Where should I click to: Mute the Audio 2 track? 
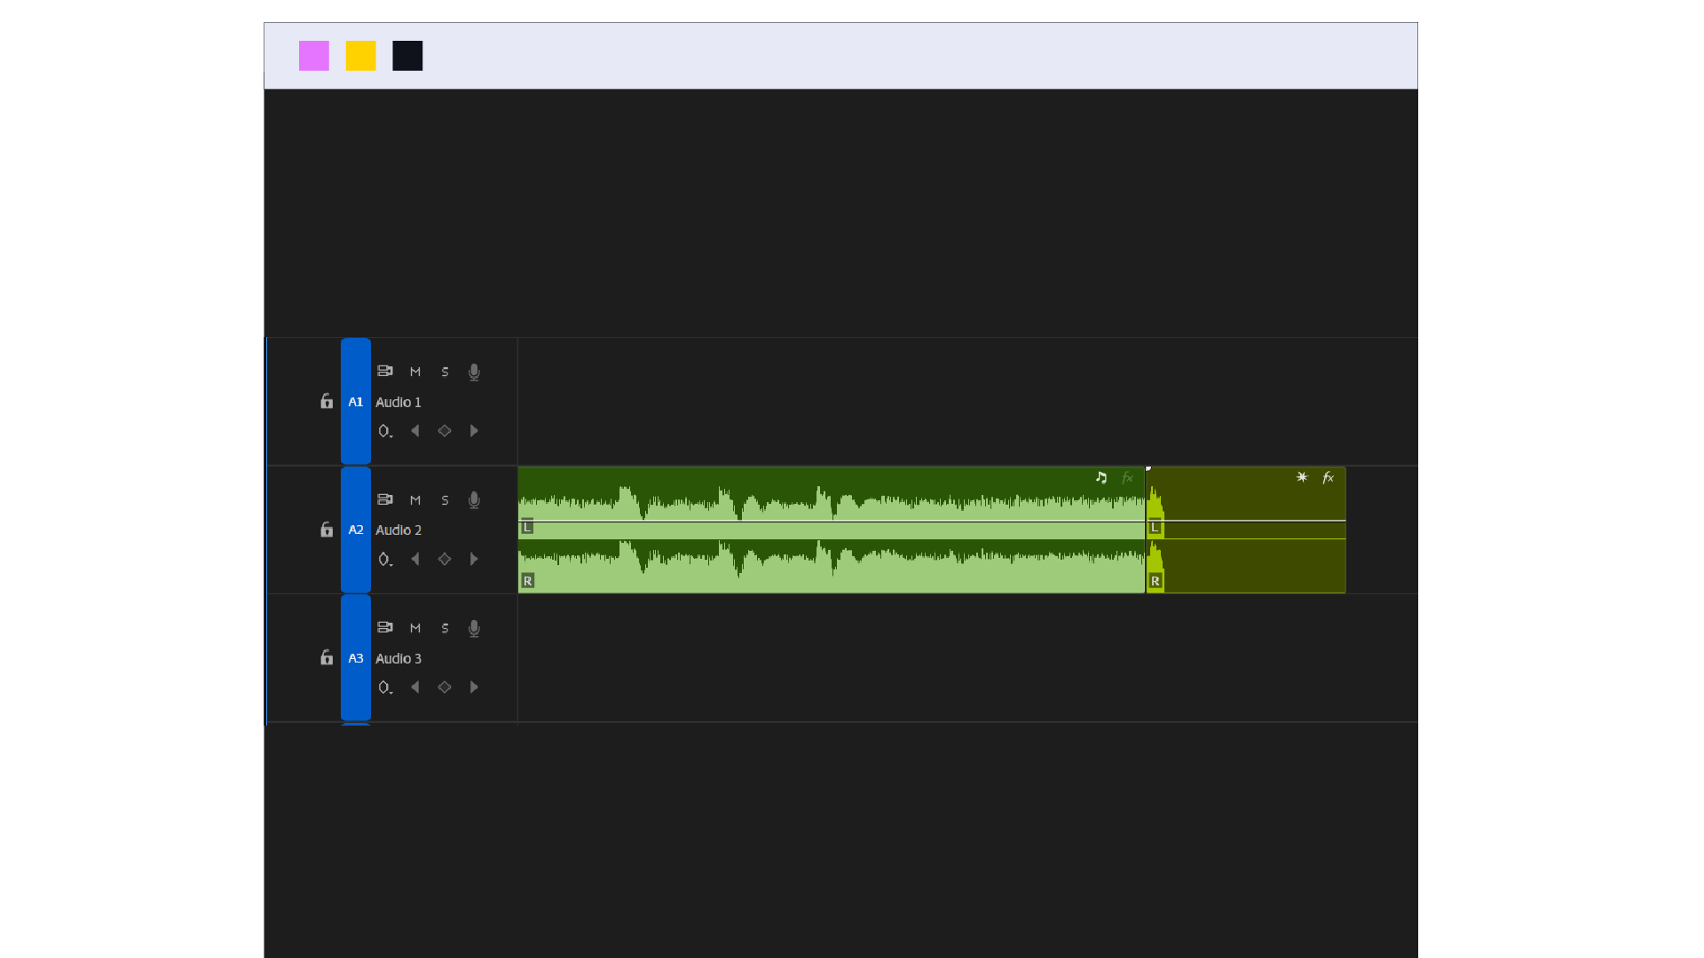(415, 500)
